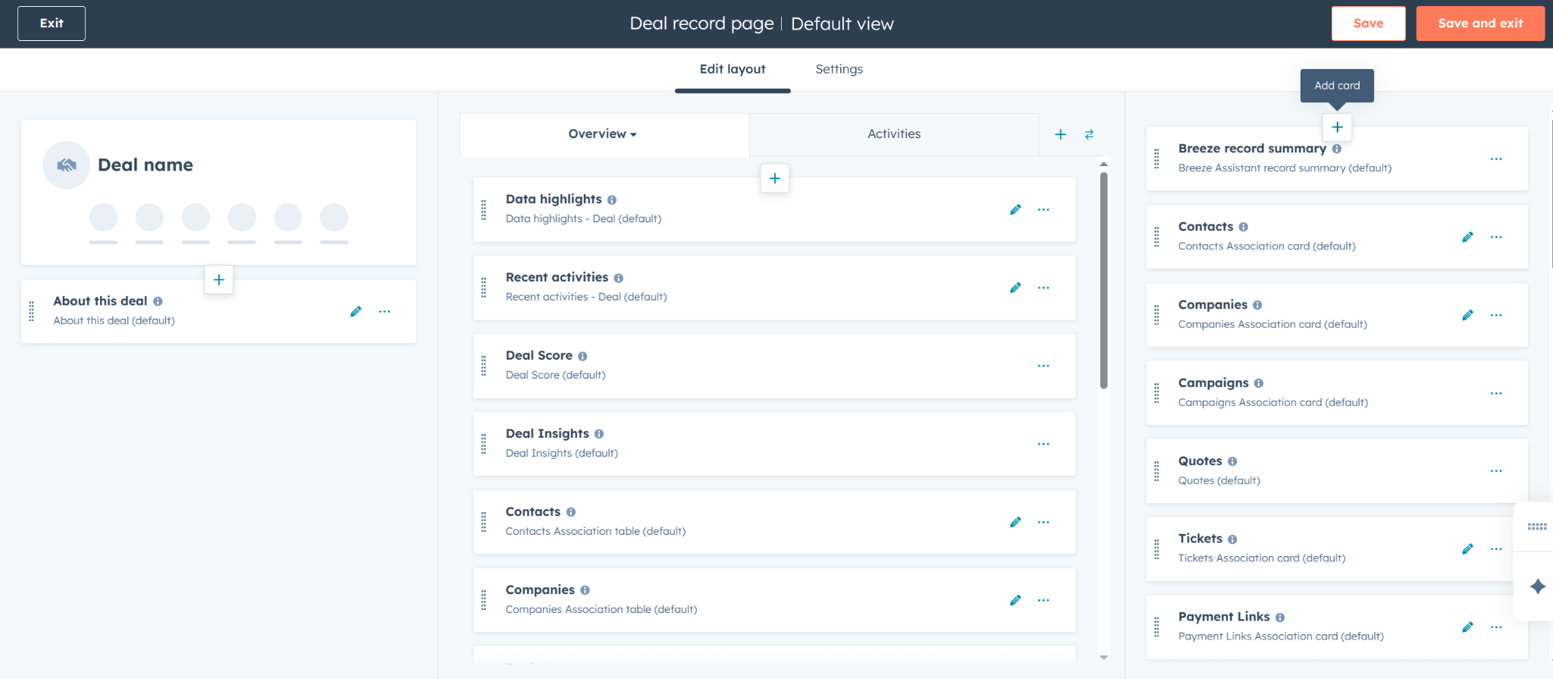The image size is (1553, 679).
Task: Grab the drag handle for Tickets card
Action: point(1156,549)
